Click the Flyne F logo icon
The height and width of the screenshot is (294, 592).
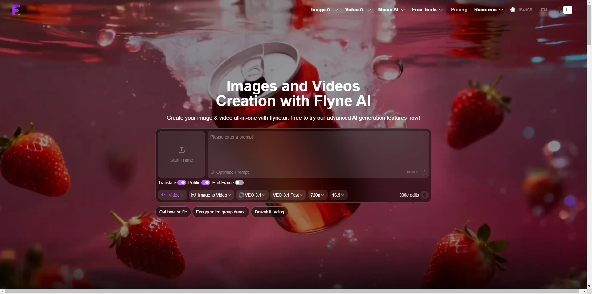coord(16,10)
